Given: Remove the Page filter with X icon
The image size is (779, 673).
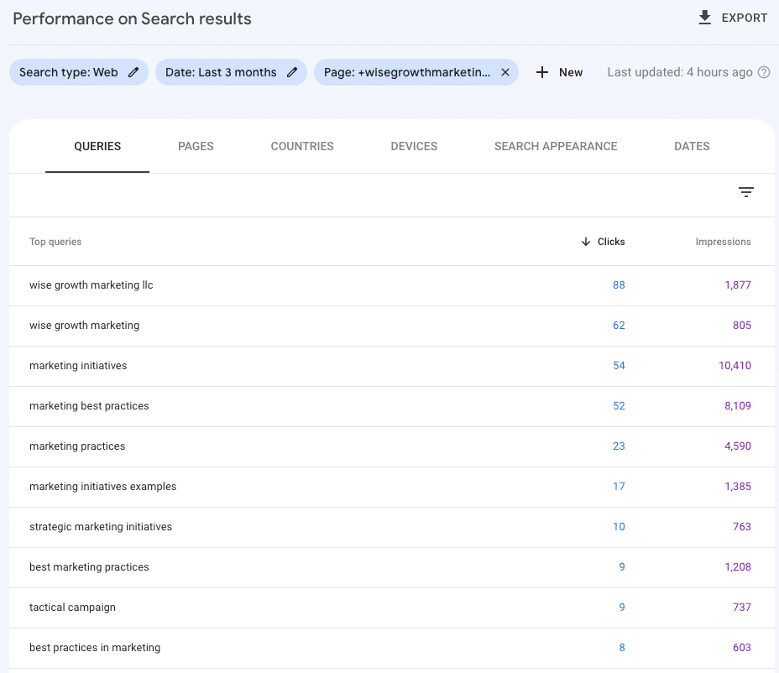Looking at the screenshot, I should pyautogui.click(x=505, y=72).
